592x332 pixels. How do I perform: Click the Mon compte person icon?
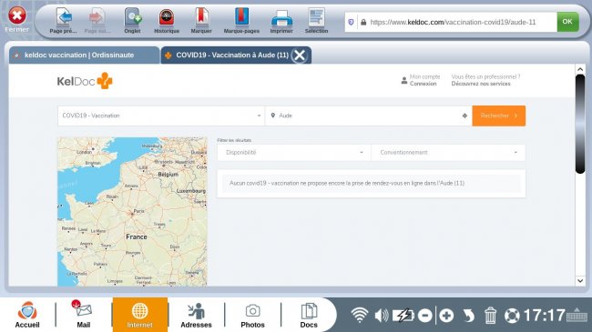[x=404, y=80]
